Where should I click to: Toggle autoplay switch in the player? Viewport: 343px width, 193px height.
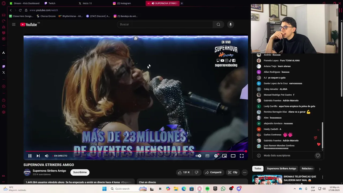coord(198,156)
